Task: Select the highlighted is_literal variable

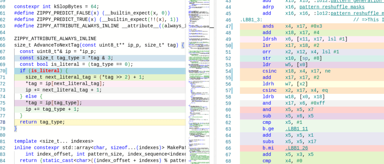Action: click(45, 71)
